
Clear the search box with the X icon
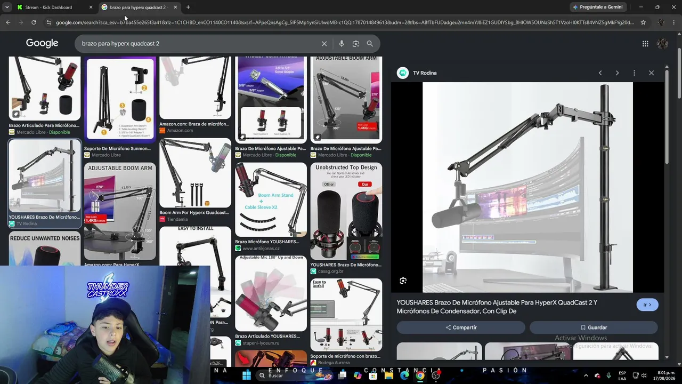324,44
